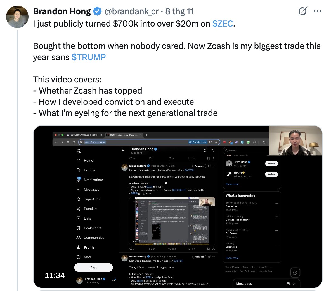Click the Bookmarks icon in the sidebar
The height and width of the screenshot is (291, 331).
(79, 228)
